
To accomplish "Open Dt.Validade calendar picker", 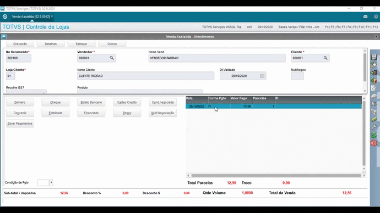I will point(262,76).
